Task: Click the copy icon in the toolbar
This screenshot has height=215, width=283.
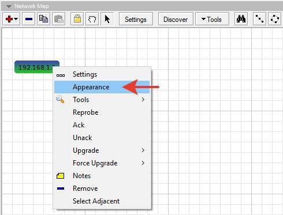Action: coord(43,19)
